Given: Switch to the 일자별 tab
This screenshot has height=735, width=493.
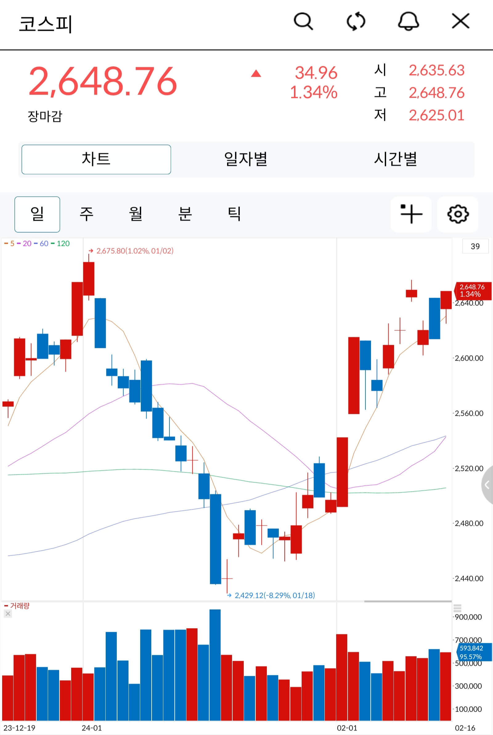Looking at the screenshot, I should [x=246, y=159].
